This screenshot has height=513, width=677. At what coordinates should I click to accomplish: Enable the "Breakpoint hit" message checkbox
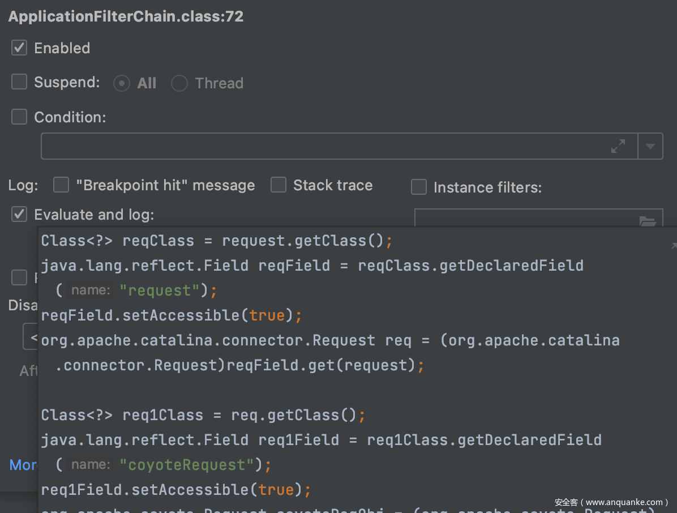61,185
